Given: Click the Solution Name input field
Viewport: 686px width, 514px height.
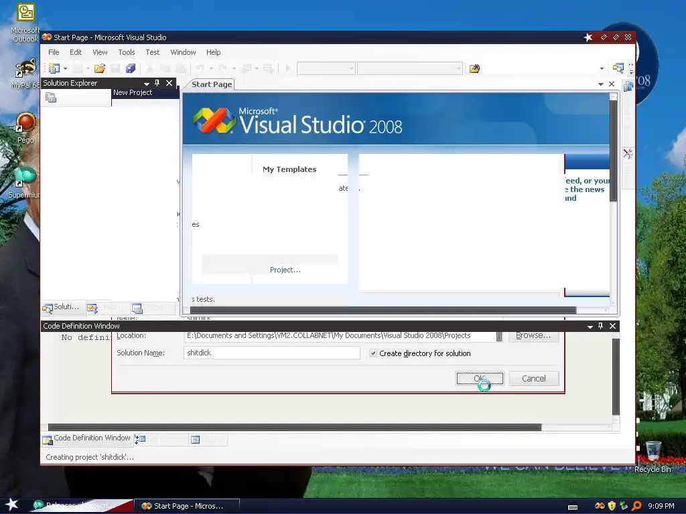Looking at the screenshot, I should (272, 353).
